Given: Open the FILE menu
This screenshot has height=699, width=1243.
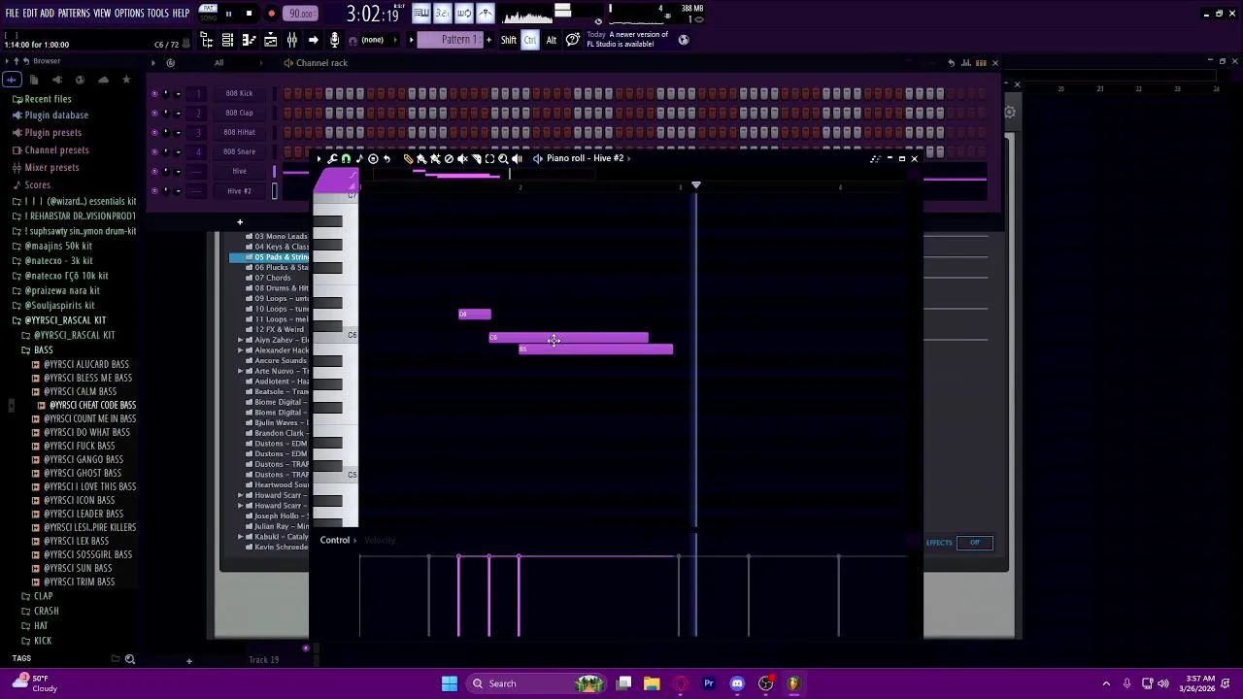Looking at the screenshot, I should (12, 14).
